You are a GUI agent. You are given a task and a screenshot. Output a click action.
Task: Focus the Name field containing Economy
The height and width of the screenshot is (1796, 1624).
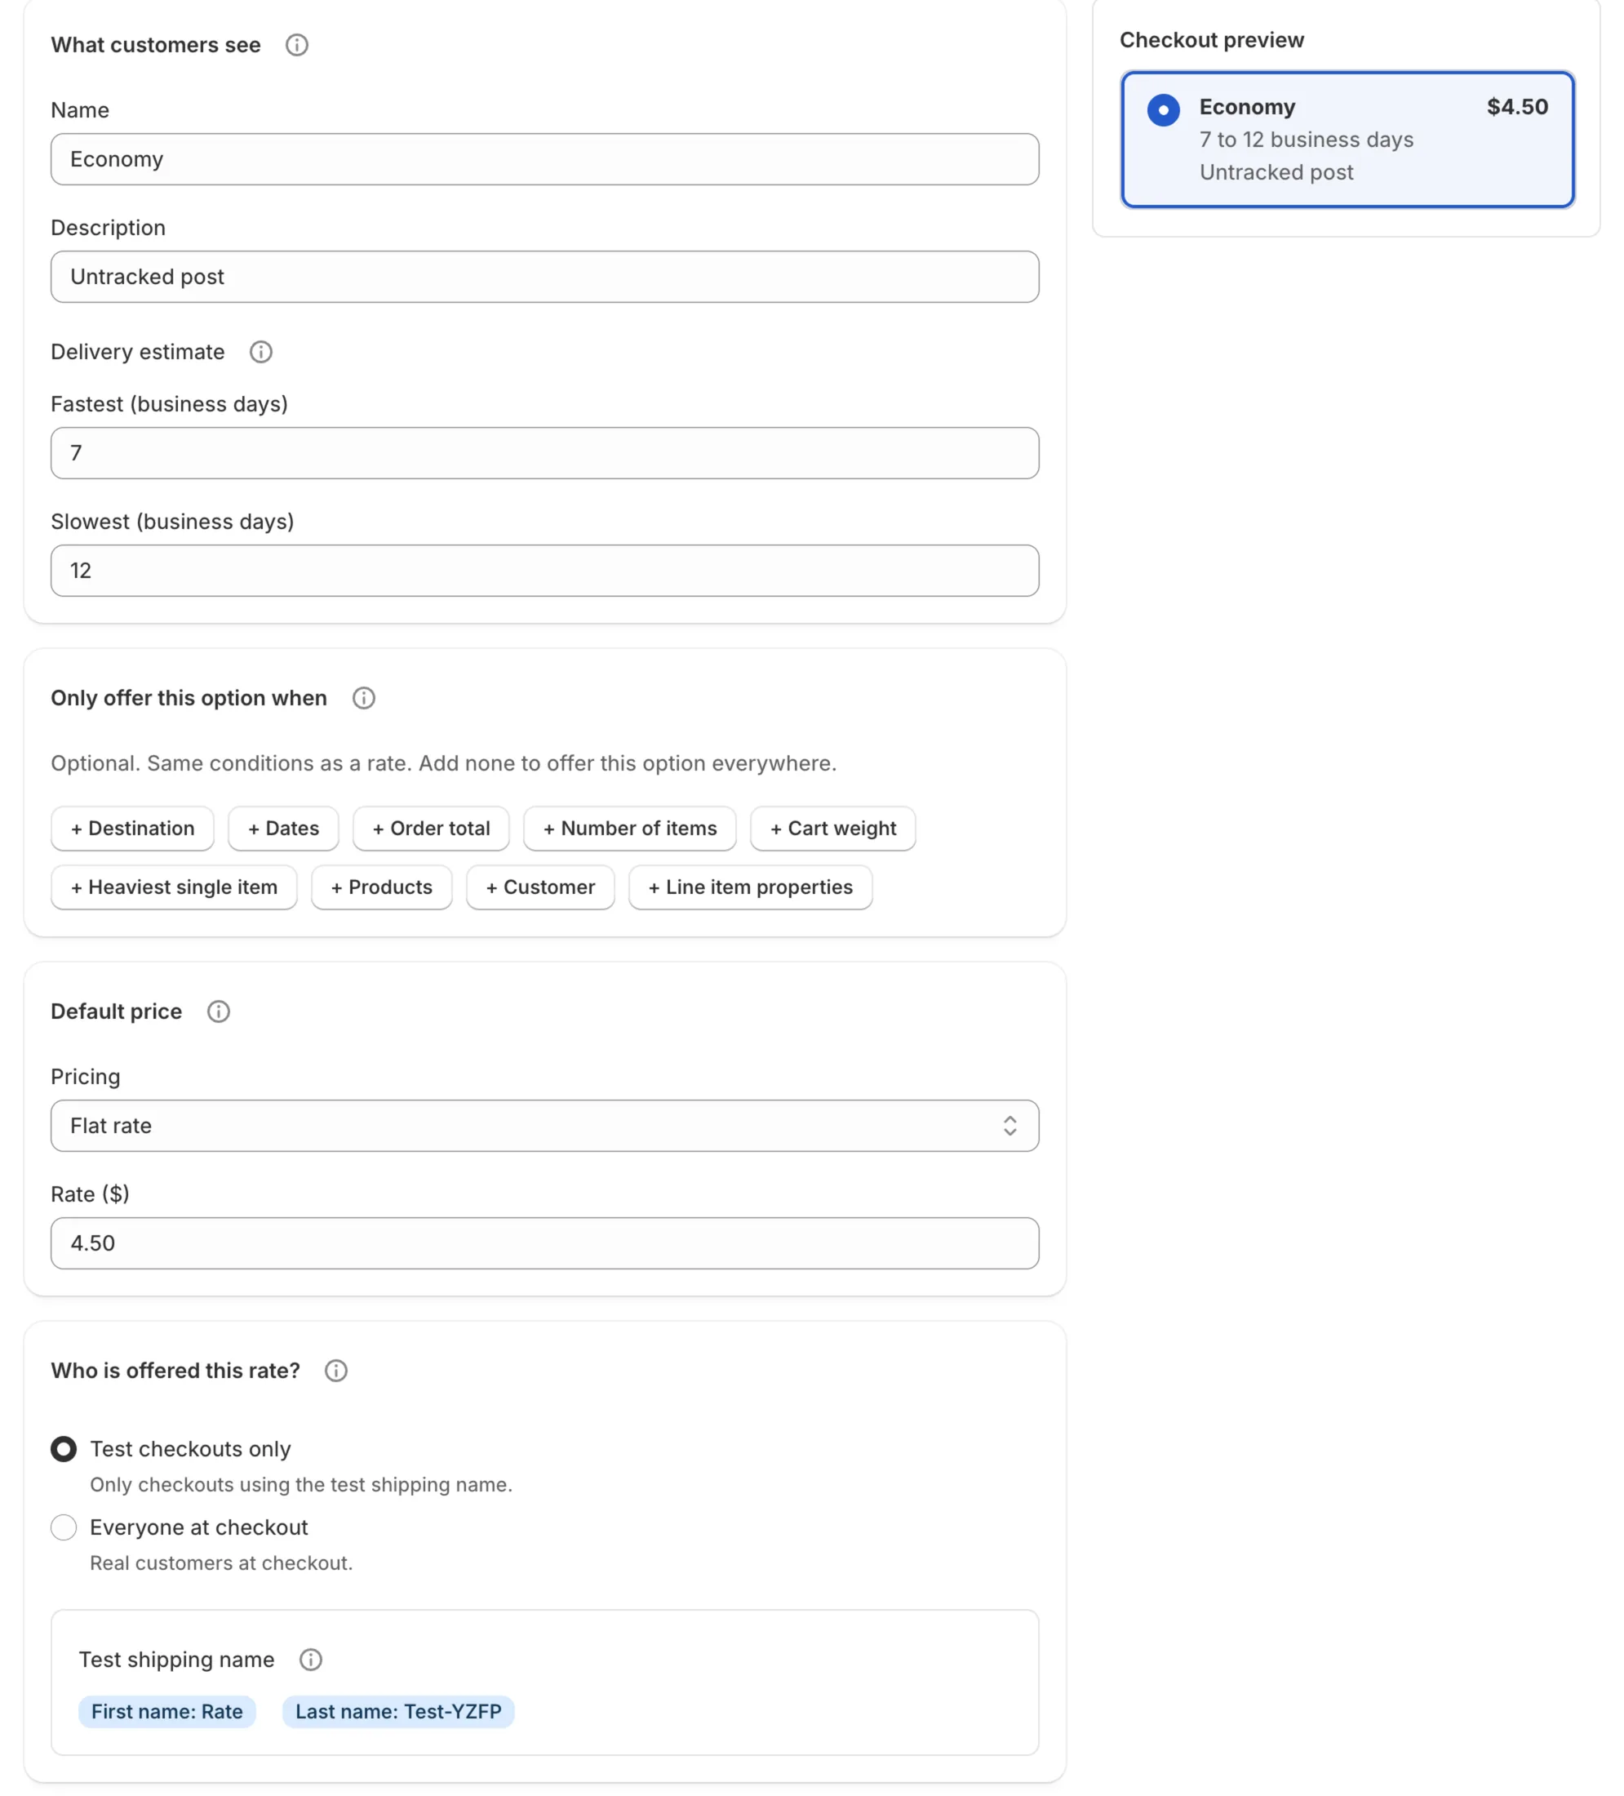point(545,159)
